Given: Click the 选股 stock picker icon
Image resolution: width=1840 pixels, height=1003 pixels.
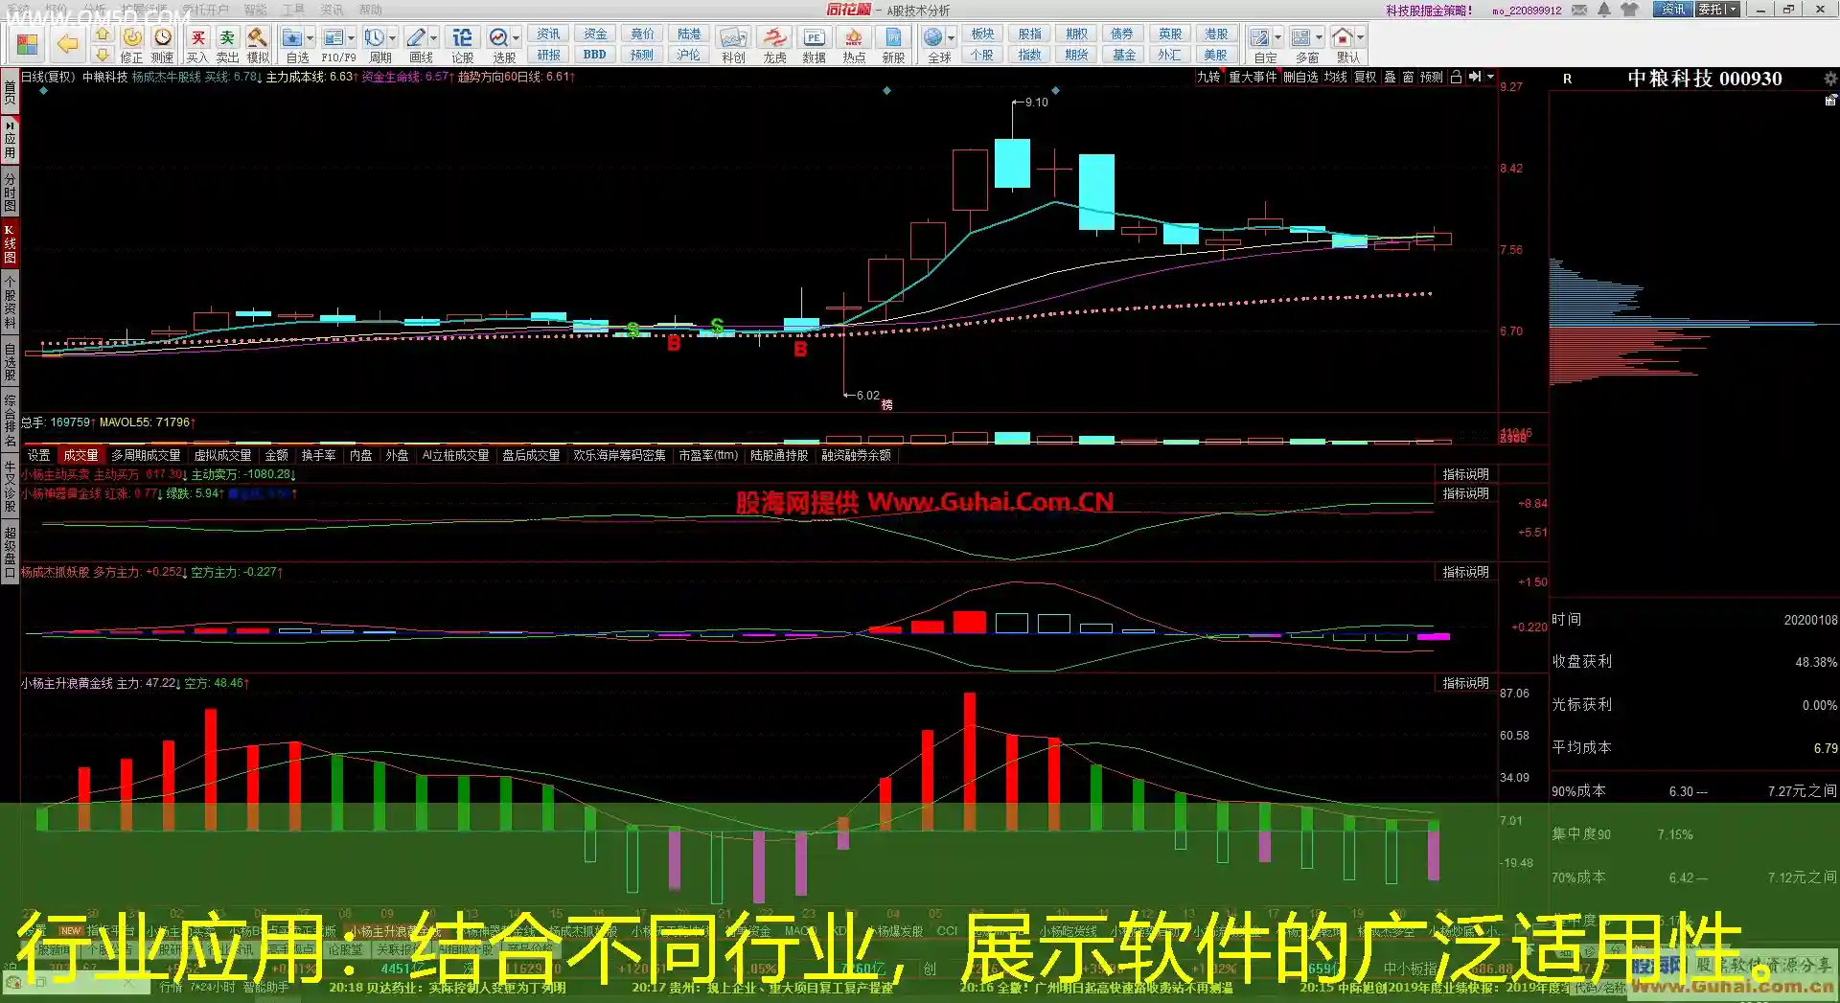Looking at the screenshot, I should click(498, 37).
